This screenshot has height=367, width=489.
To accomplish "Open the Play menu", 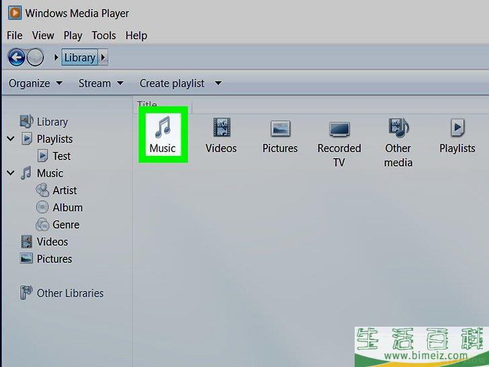I will (x=73, y=35).
